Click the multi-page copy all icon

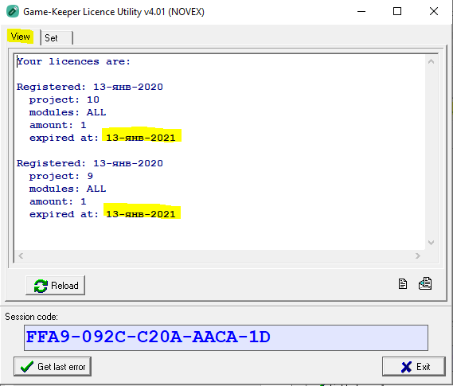click(425, 283)
